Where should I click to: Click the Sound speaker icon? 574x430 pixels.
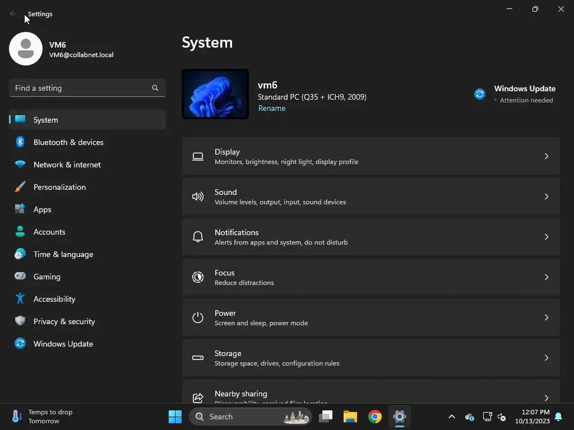[x=198, y=197]
